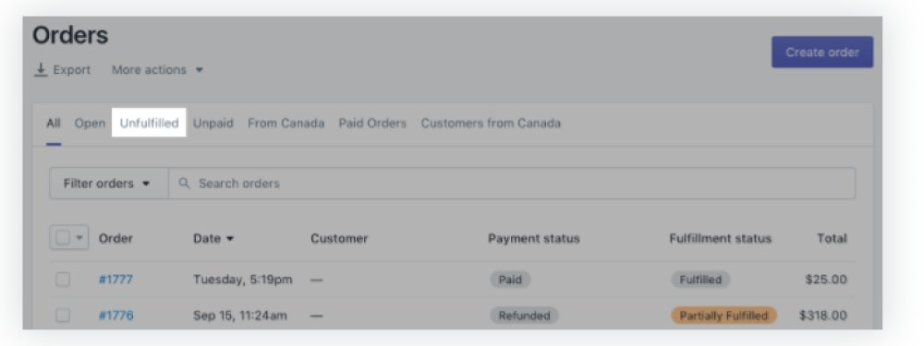The image size is (924, 346).
Task: Open order #1777 link
Action: [115, 280]
